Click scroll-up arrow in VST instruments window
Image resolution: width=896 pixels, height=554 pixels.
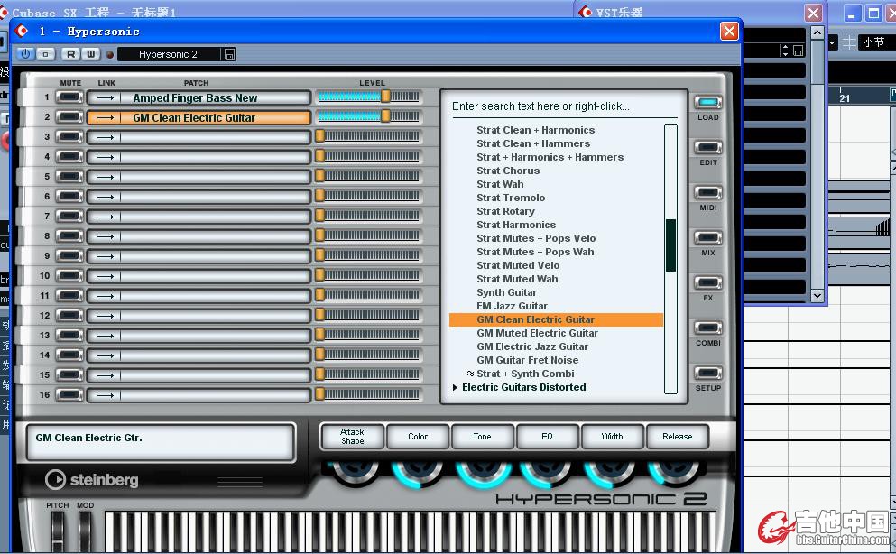[x=817, y=32]
